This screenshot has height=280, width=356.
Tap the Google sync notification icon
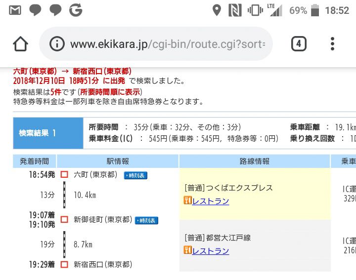[76, 10]
